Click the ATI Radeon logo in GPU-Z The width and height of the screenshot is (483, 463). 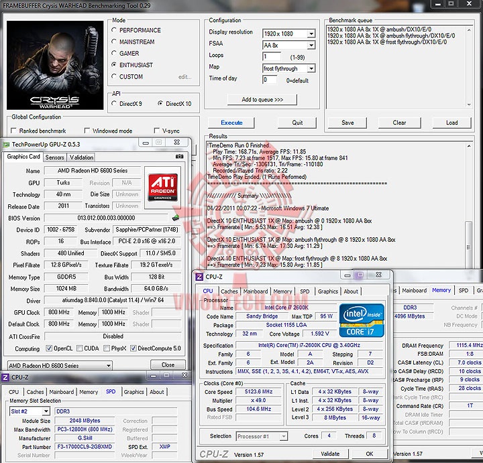click(x=162, y=187)
